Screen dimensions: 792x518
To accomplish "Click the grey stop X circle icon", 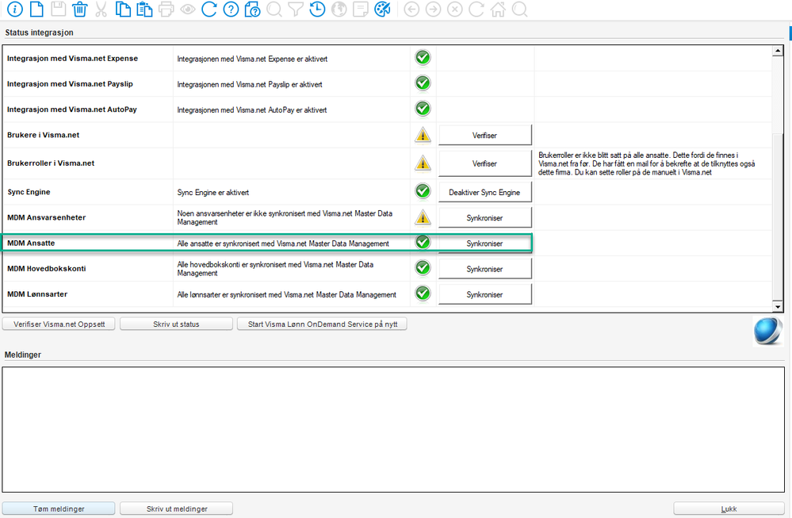I will pyautogui.click(x=454, y=9).
